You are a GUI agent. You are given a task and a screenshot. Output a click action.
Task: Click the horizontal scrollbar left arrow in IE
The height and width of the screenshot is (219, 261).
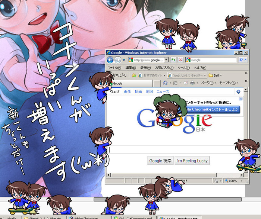[x=109, y=175]
